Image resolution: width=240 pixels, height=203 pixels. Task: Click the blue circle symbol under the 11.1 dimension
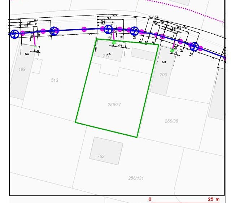point(54,31)
